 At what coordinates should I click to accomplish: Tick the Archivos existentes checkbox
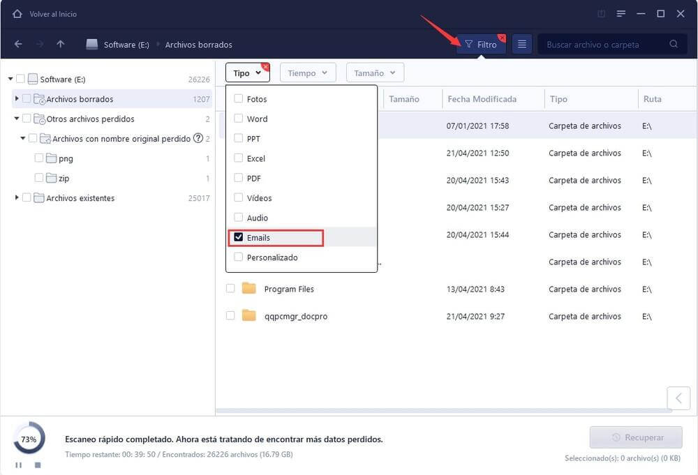coord(27,197)
